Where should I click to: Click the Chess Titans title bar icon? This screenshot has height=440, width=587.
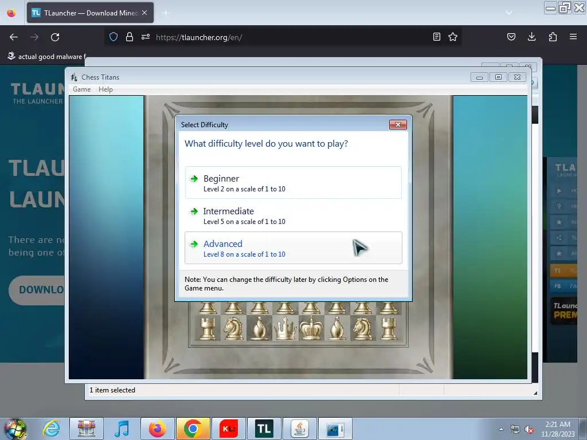pos(74,77)
